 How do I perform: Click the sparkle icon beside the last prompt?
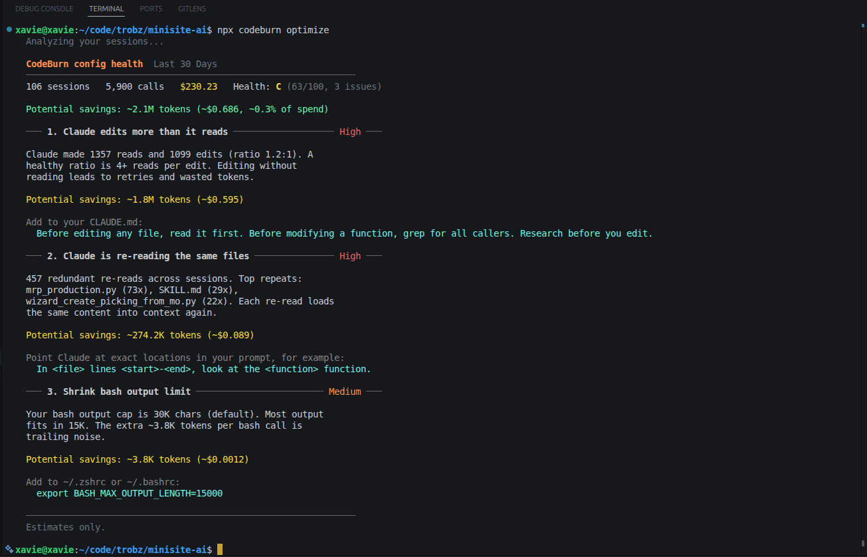click(x=9, y=550)
